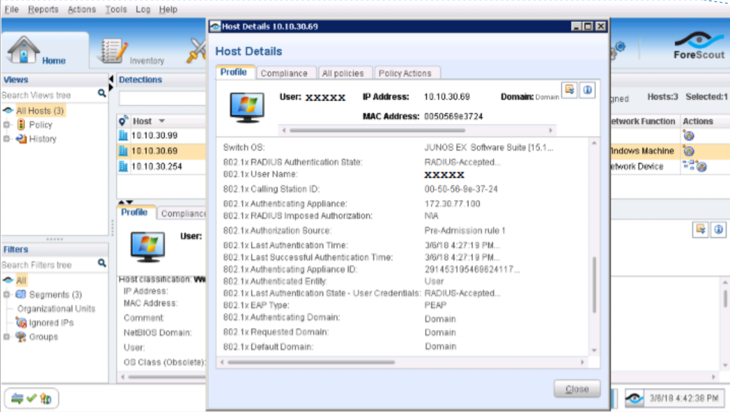The image size is (730, 412).
Task: Open the Reports menu
Action: pos(43,9)
